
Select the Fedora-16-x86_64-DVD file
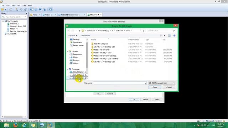click(103, 53)
